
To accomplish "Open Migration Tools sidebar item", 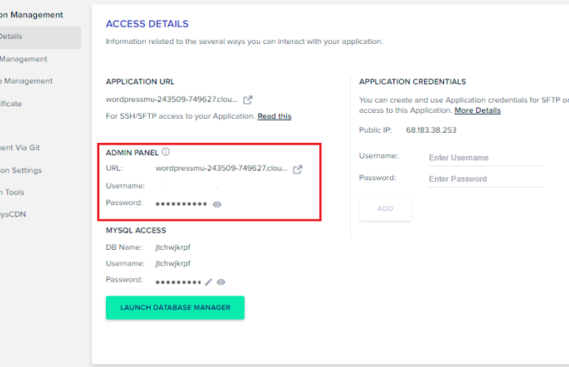I will 12,193.
